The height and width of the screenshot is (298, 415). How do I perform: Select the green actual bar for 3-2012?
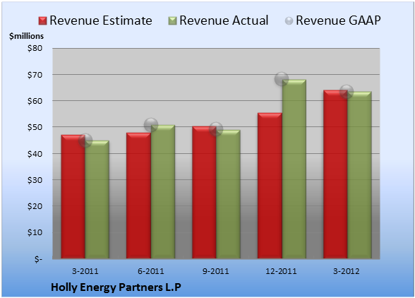359,175
